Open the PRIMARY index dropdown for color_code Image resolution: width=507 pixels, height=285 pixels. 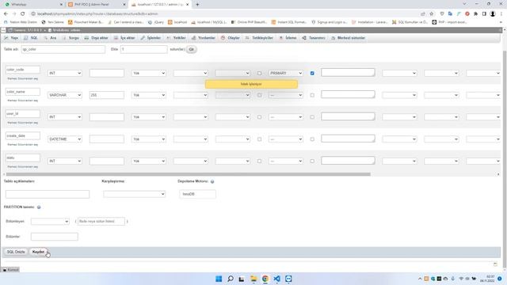click(286, 74)
